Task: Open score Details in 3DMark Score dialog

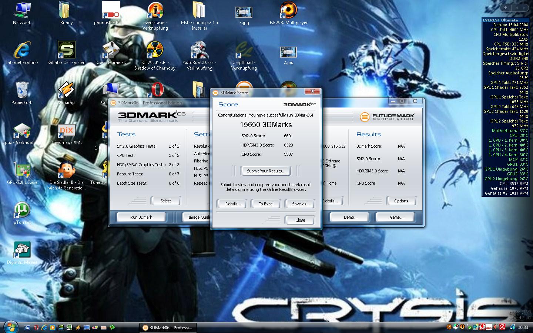Action: click(233, 204)
